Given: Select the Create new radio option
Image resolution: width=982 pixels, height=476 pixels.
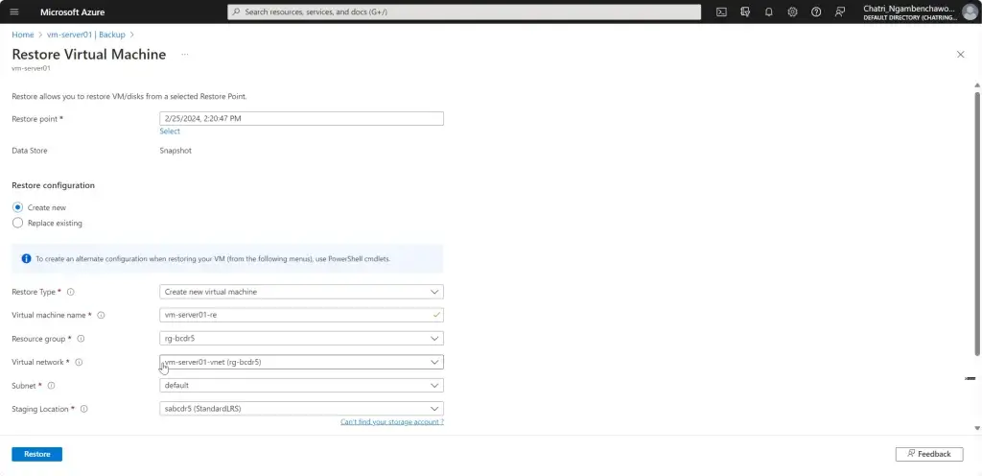Looking at the screenshot, I should [17, 207].
